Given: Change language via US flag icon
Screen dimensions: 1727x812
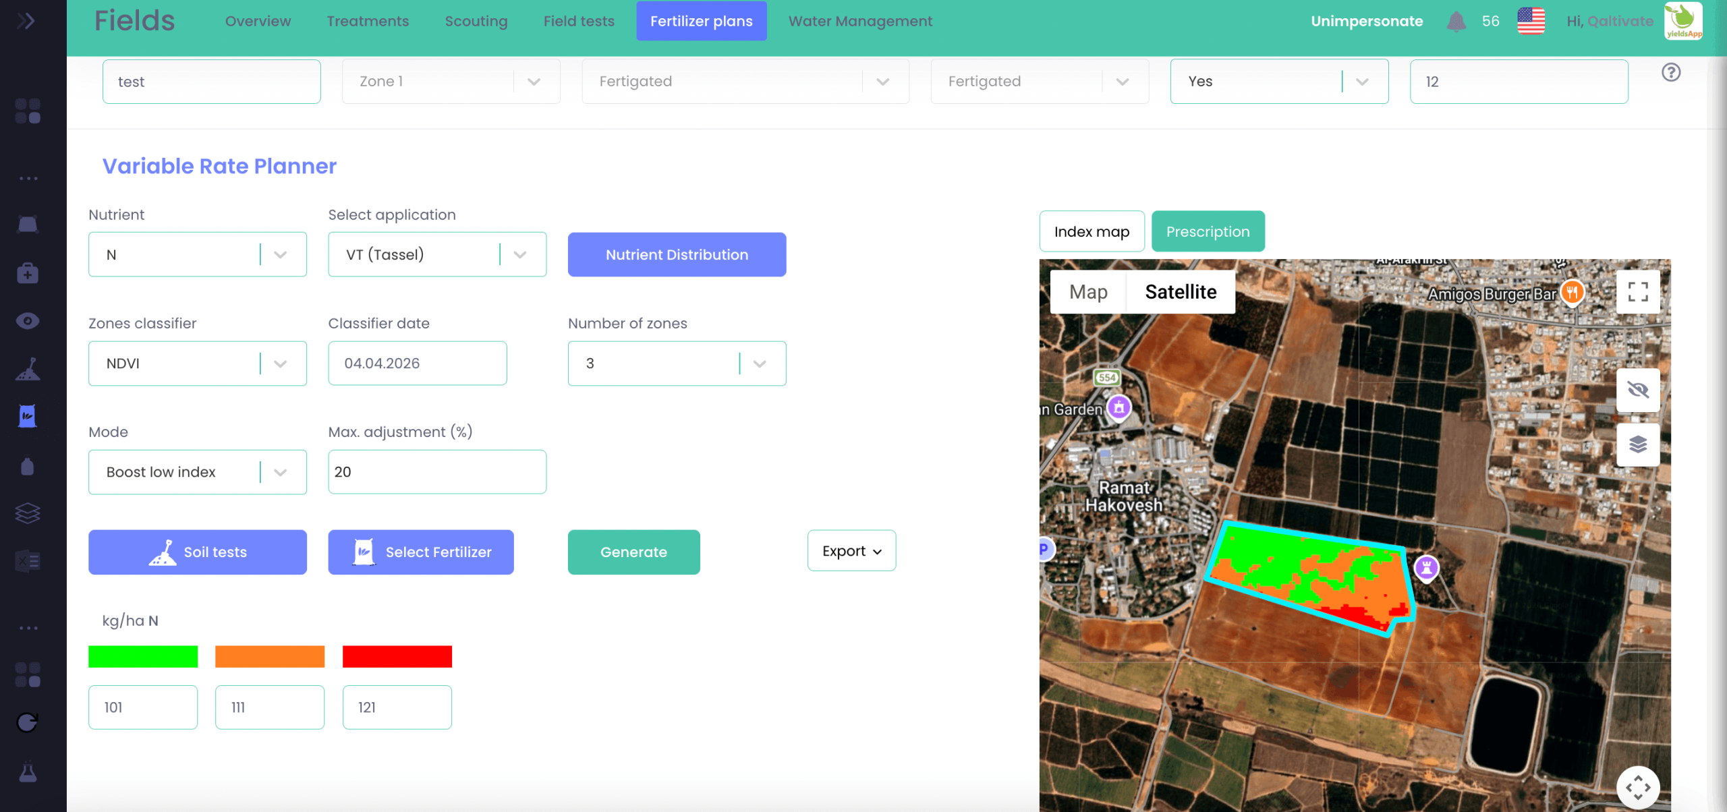Looking at the screenshot, I should (x=1531, y=21).
